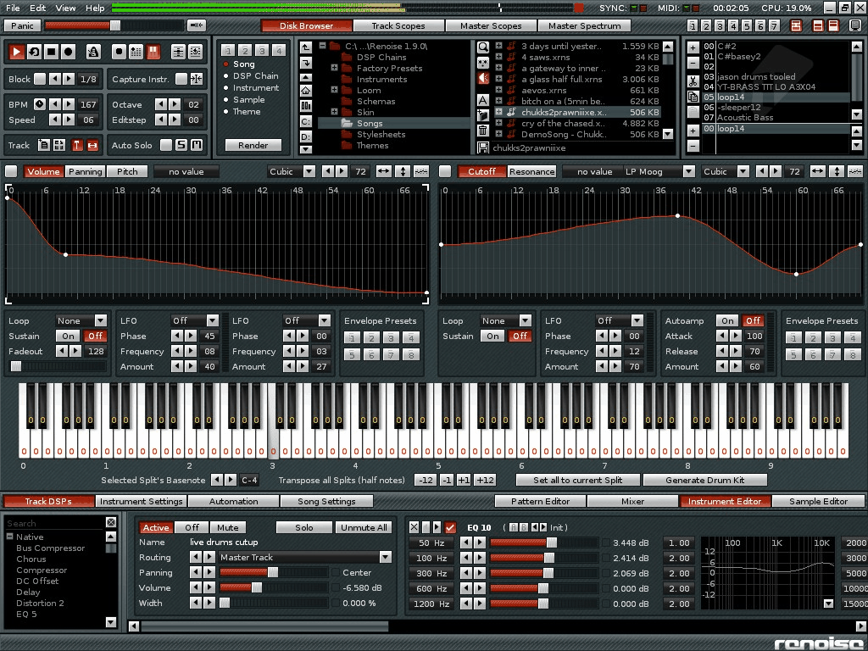Click the trash delete icon in the disk browser
This screenshot has width=868, height=651.
click(x=482, y=131)
